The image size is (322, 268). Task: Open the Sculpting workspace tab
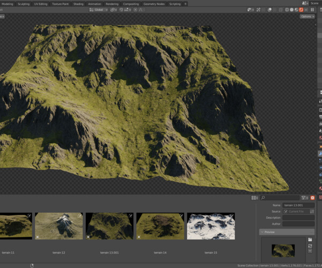(x=24, y=4)
